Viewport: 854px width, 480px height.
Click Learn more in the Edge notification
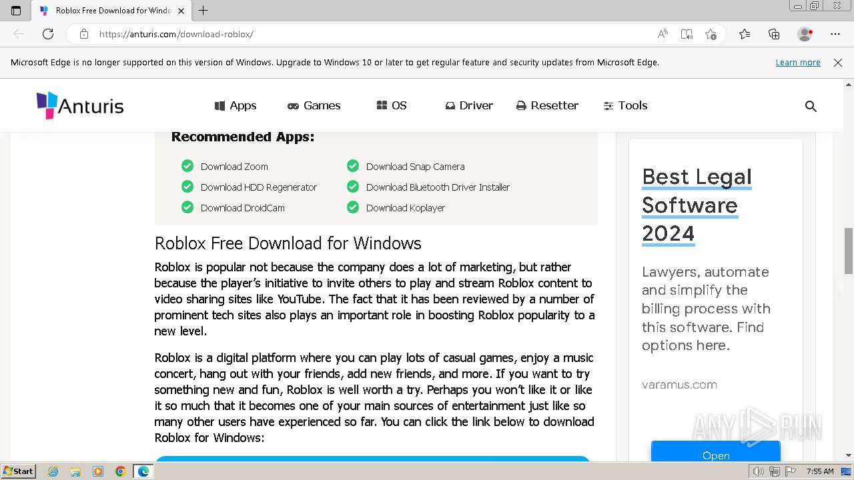(798, 62)
